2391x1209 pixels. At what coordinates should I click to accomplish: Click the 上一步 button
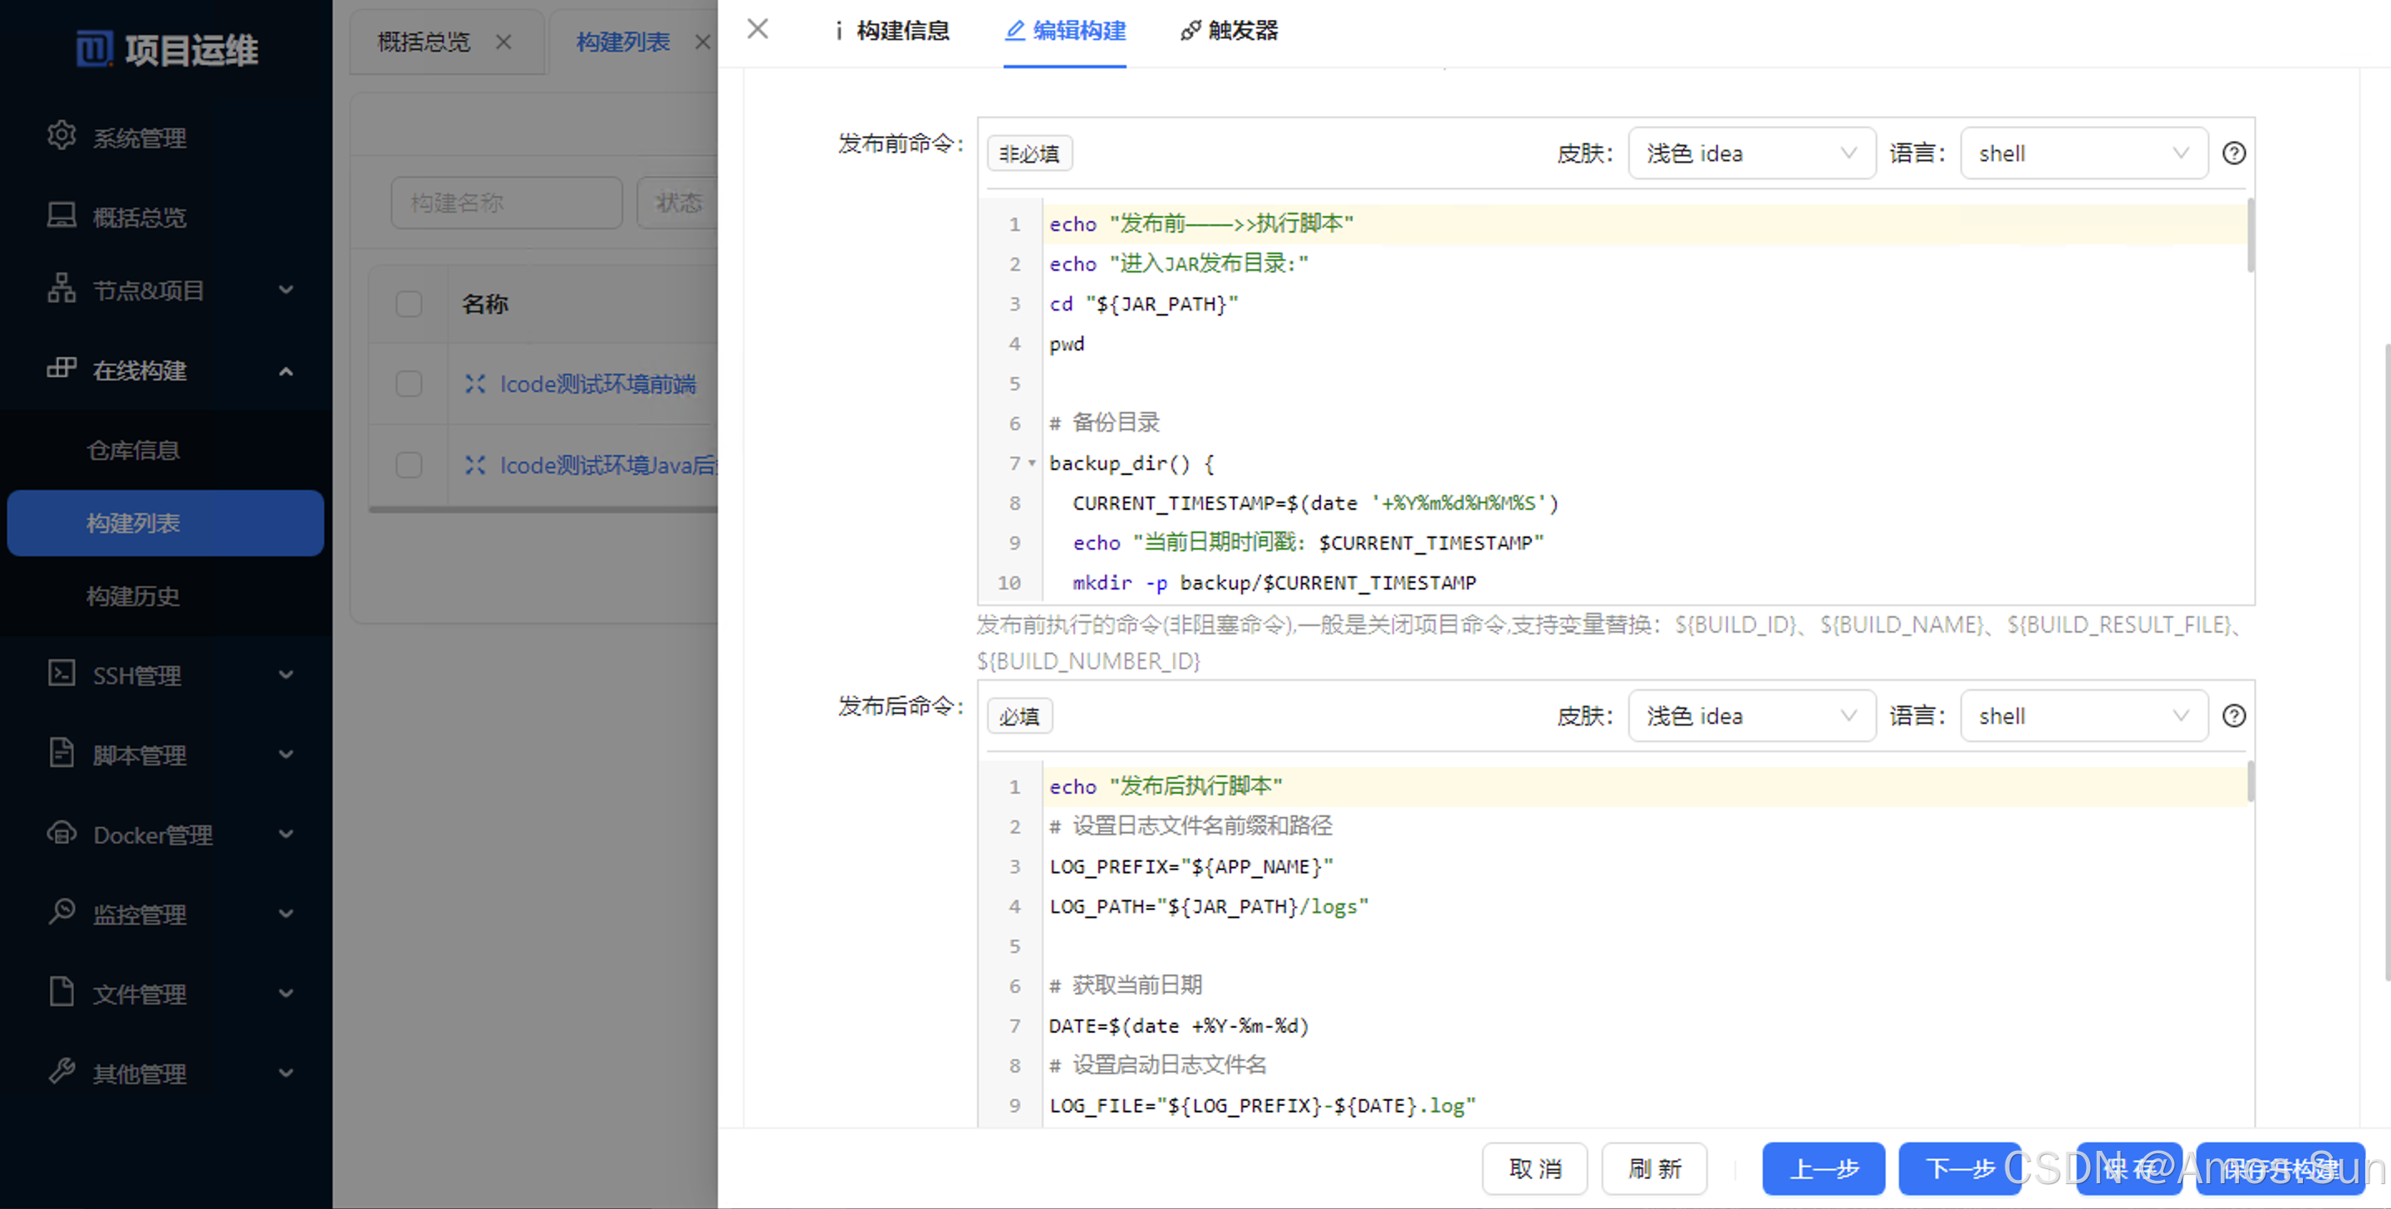1822,1168
